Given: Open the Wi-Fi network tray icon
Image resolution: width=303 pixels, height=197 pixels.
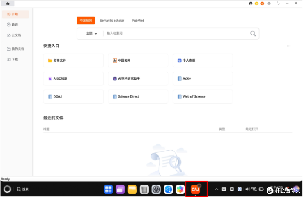Looking at the screenshot, I should click(x=254, y=189).
